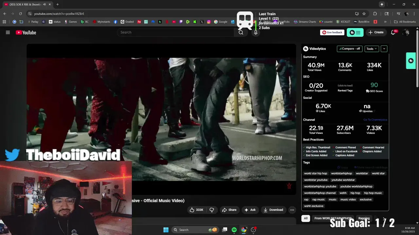This screenshot has height=235, width=419.
Task: Open the Streams Charts bookmark
Action: 305,22
